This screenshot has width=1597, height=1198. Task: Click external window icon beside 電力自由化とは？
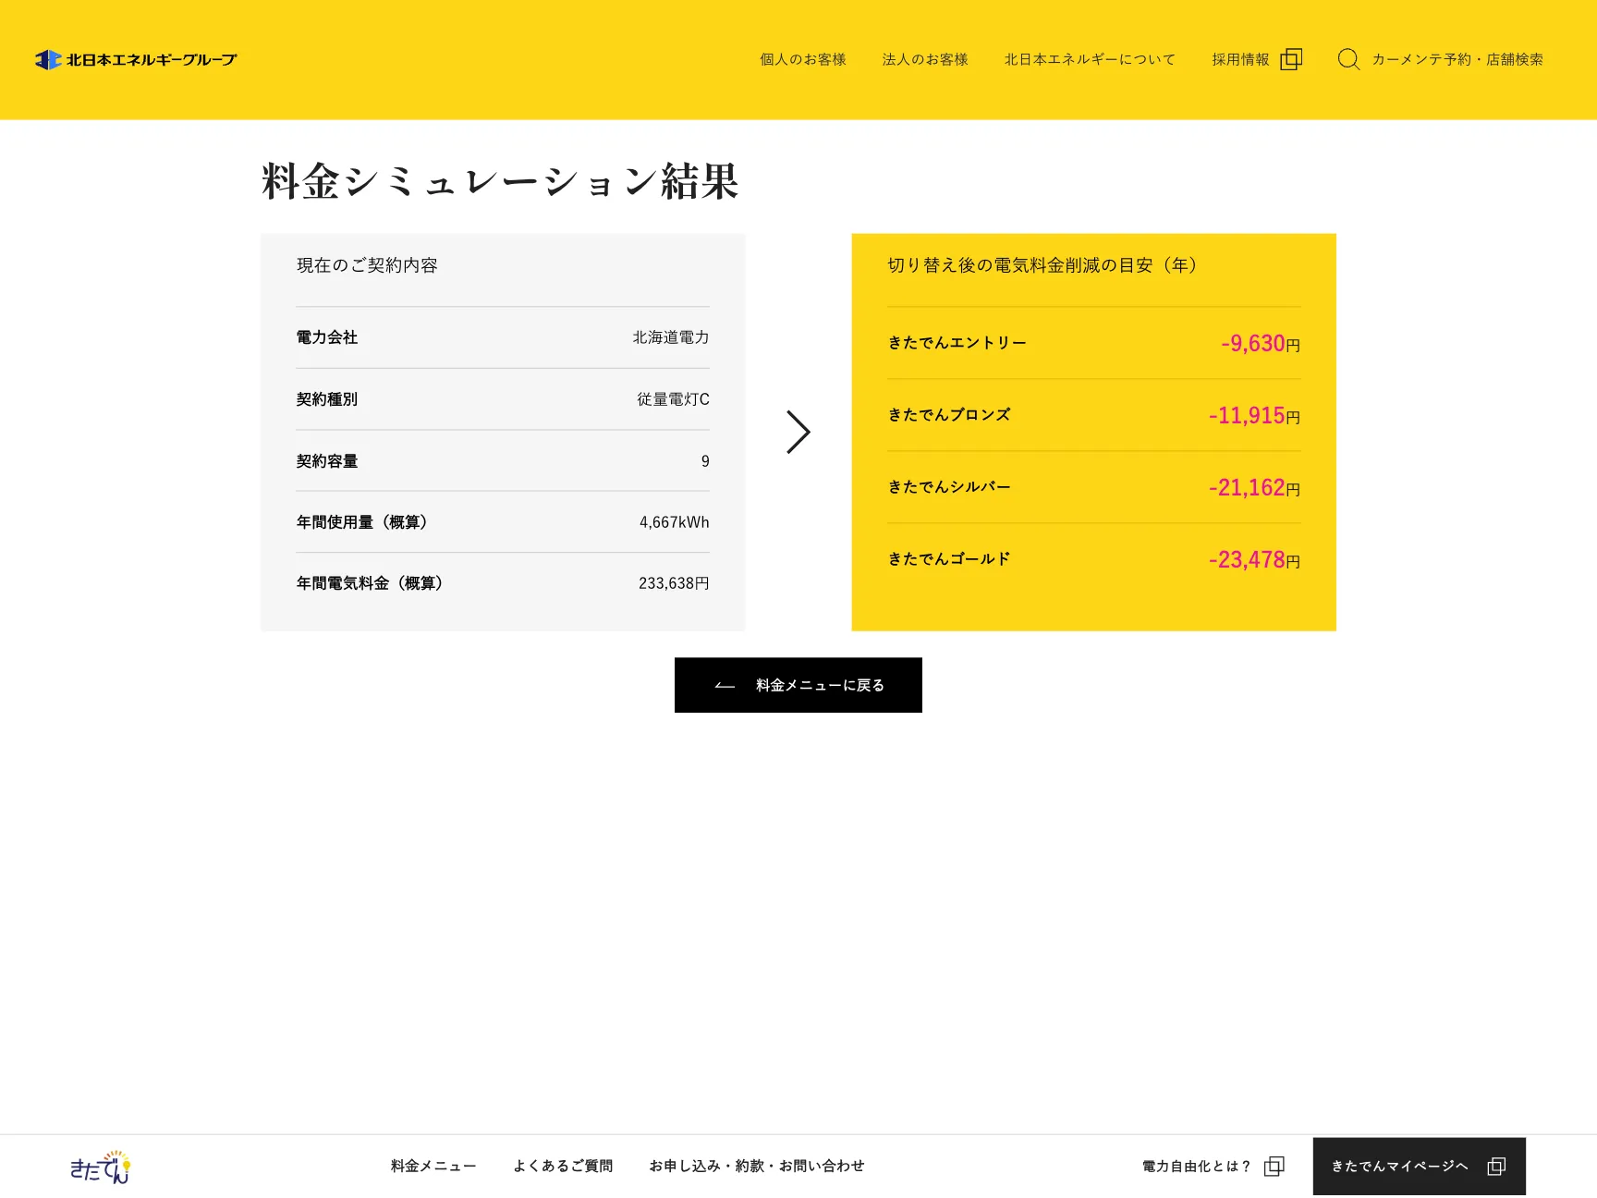tap(1274, 1167)
